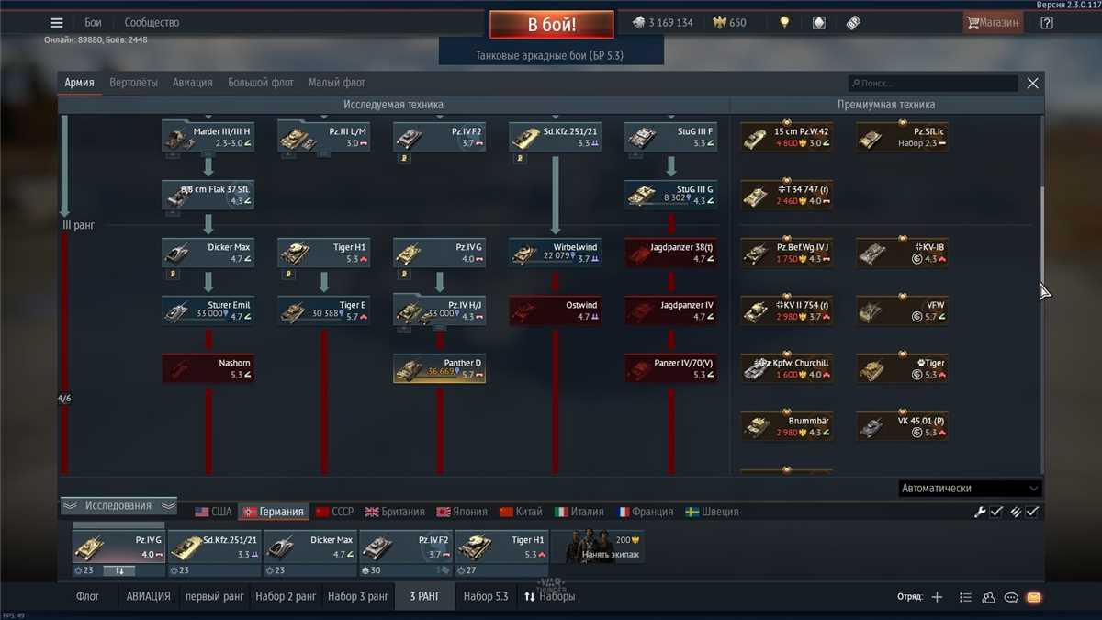The width and height of the screenshot is (1102, 620).
Task: Click the golden eagles currency icon
Action: click(x=719, y=23)
